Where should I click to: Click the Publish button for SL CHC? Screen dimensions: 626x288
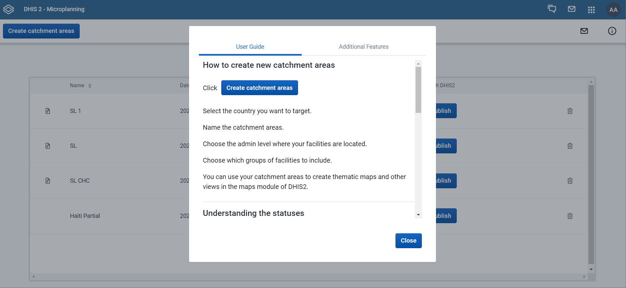[446, 181]
